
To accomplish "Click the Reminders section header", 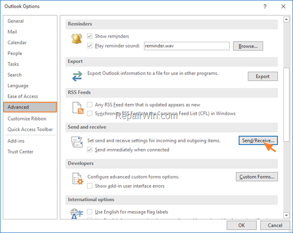I will pyautogui.click(x=171, y=24).
